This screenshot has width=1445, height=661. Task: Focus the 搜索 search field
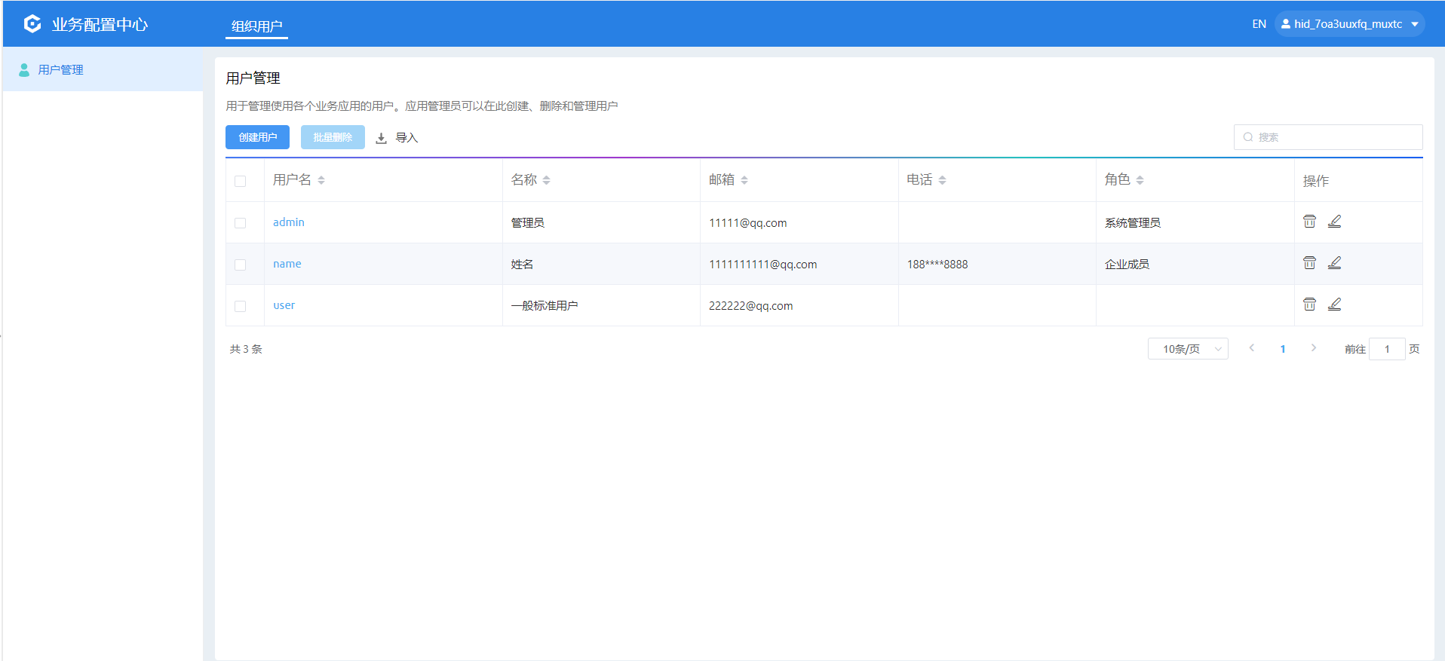[1328, 137]
